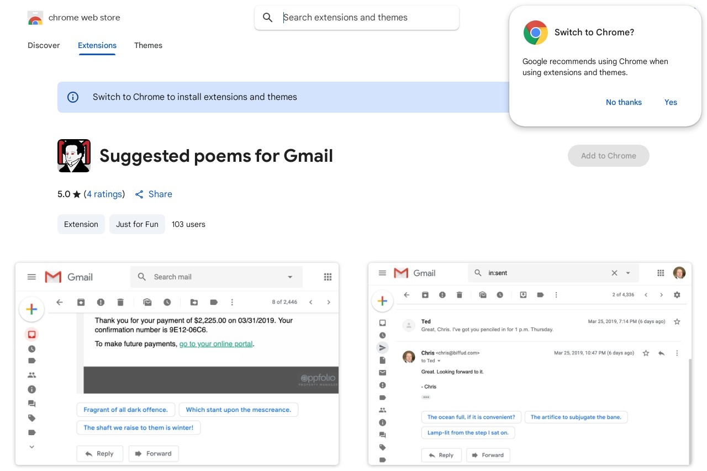
Task: Open first Gmail screenshot thumbnail
Action: [177, 364]
